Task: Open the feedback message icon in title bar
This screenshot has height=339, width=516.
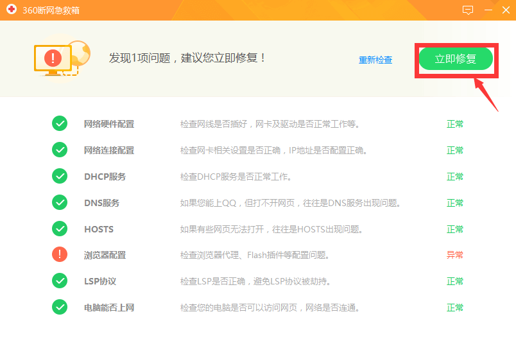Action: click(x=468, y=10)
